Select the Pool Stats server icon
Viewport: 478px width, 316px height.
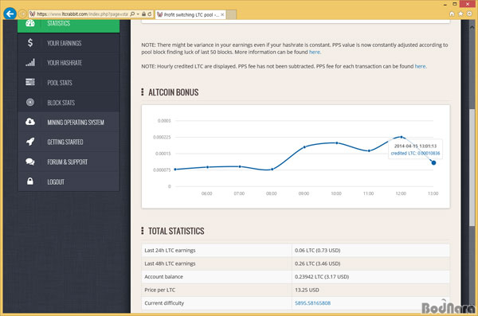click(30, 82)
